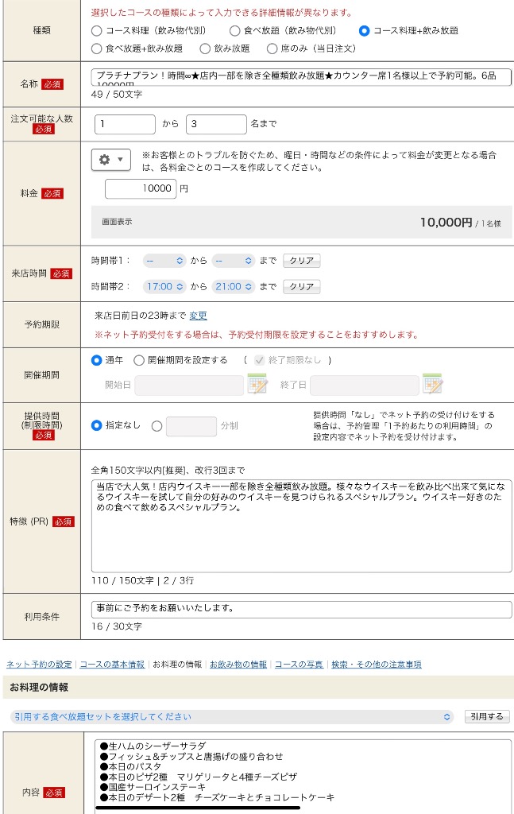Toggle the 終了期限なし checkbox
514x814 pixels.
259,360
